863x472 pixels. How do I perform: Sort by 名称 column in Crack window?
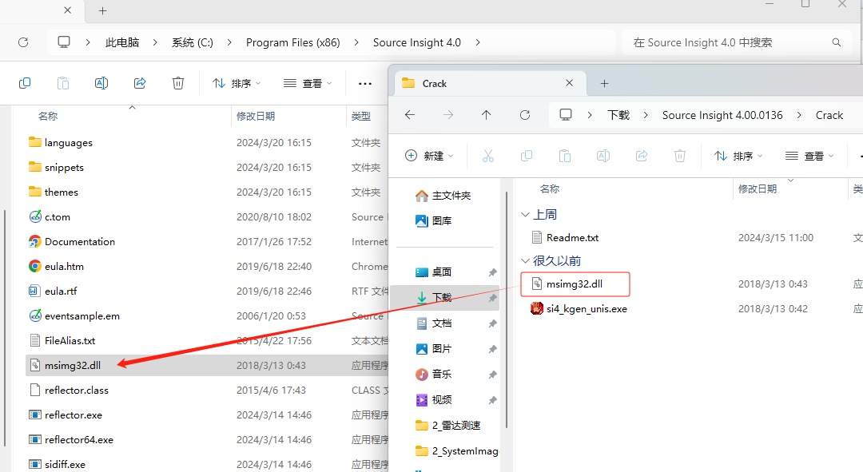click(x=549, y=188)
